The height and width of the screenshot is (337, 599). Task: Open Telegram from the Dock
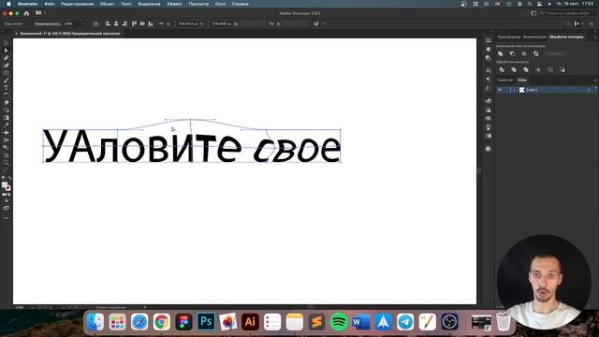click(x=405, y=322)
